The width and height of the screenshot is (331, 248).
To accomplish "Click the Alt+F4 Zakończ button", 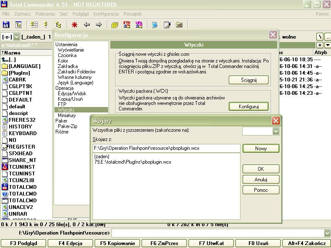I will pos(307,243).
